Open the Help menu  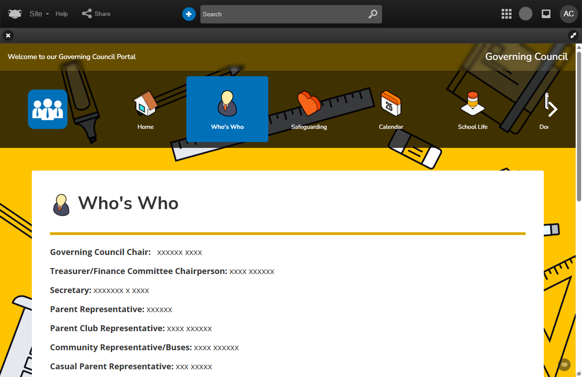(x=62, y=14)
